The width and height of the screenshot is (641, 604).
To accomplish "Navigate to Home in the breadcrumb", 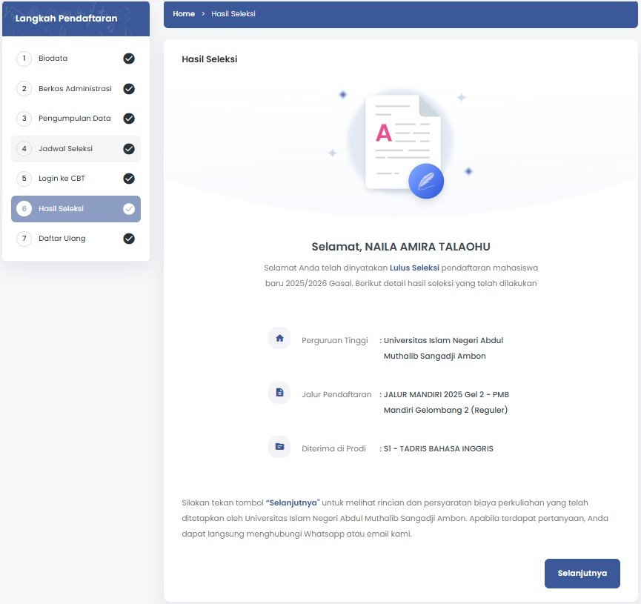I will 183,14.
